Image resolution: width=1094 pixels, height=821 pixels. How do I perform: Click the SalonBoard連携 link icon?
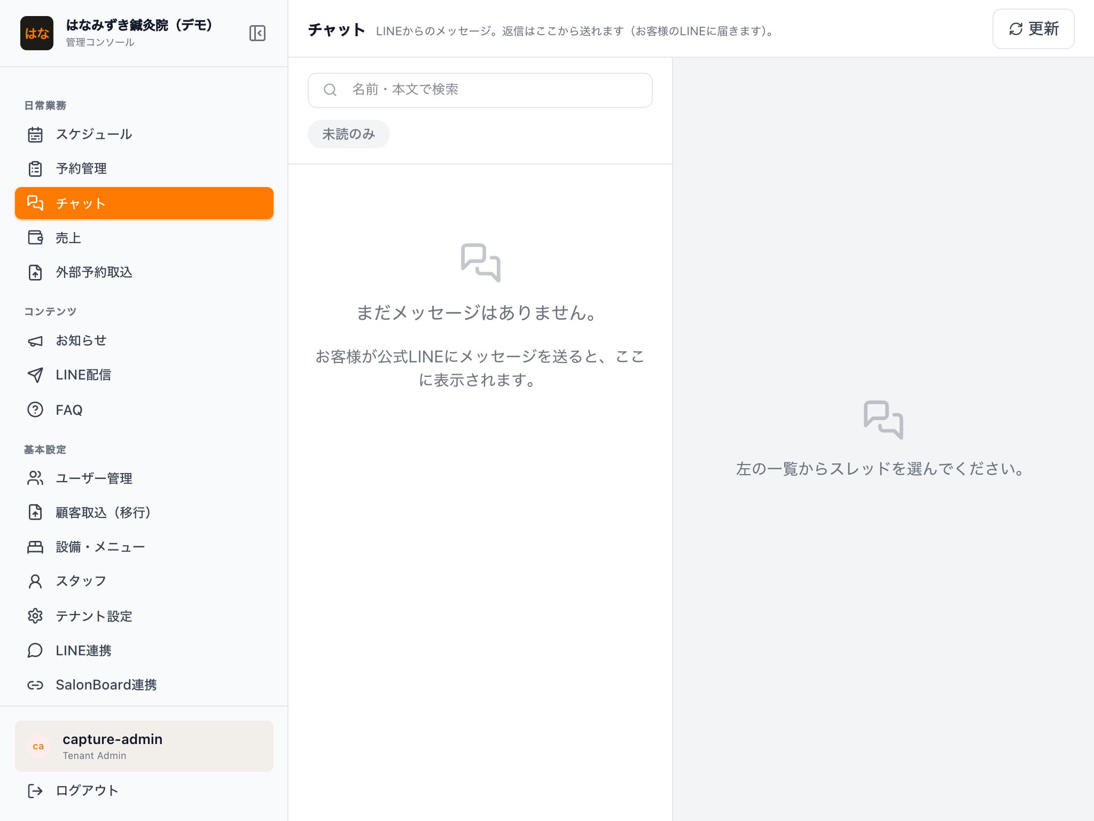[x=35, y=685]
